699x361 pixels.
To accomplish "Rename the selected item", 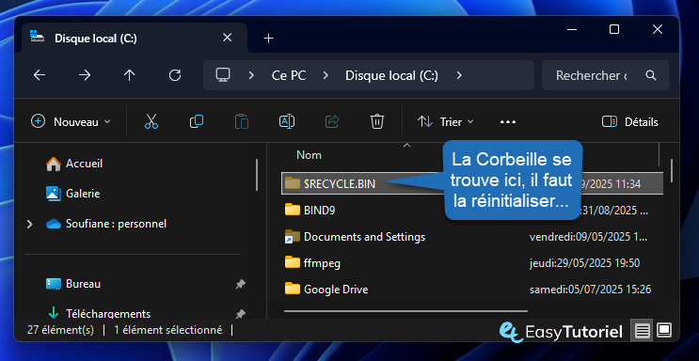I will click(287, 121).
